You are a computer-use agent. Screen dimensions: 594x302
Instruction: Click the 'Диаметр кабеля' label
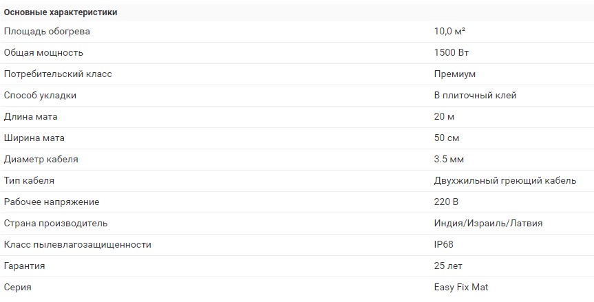pyautogui.click(x=41, y=159)
